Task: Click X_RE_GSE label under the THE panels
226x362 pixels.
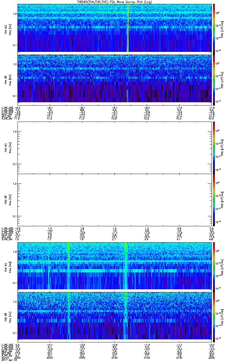Action: click(8, 344)
